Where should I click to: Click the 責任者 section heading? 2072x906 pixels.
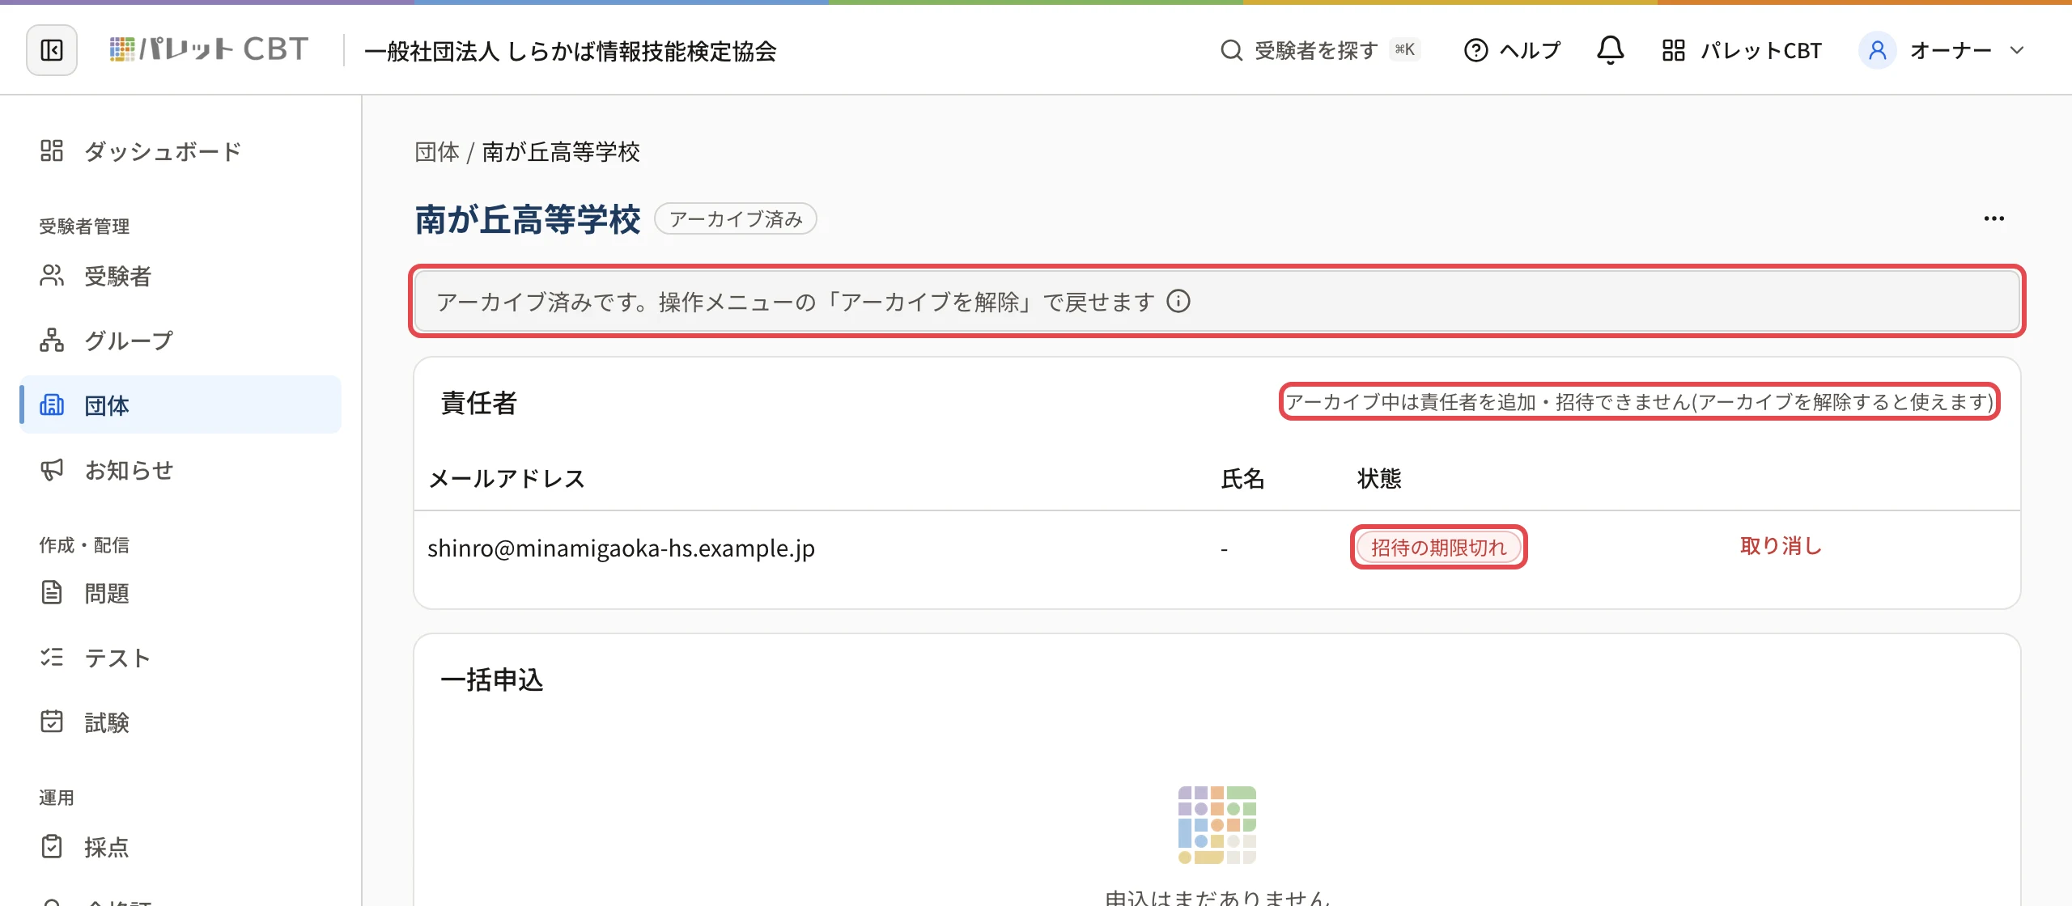click(x=478, y=403)
